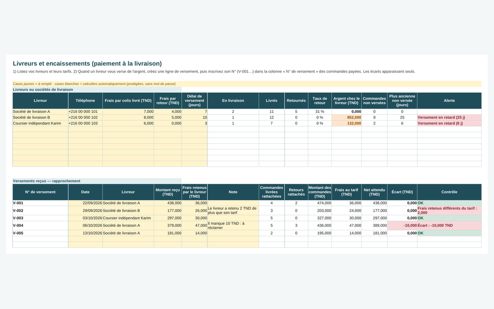494x309 pixels.
Task: Select the '852,000' money-held cell
Action: pyautogui.click(x=346, y=117)
